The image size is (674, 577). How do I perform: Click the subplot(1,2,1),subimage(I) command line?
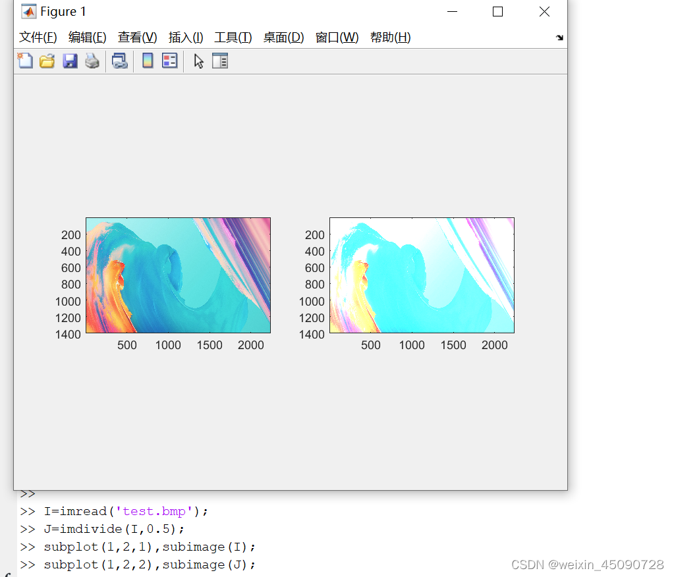tap(150, 547)
